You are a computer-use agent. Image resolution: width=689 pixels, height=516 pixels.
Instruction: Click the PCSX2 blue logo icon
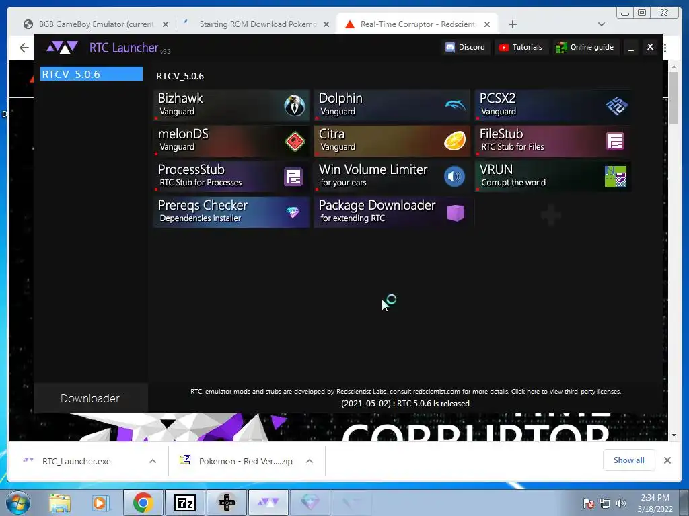pos(616,105)
